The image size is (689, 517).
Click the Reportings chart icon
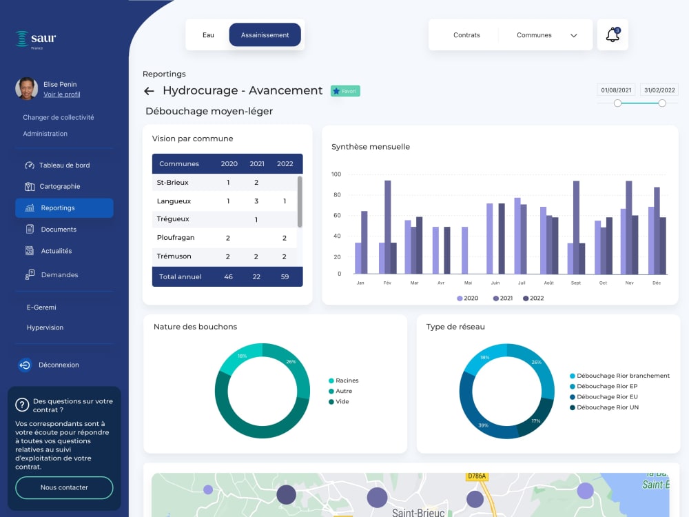30,208
